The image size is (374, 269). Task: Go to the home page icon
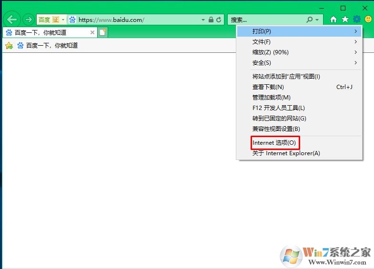(334, 20)
